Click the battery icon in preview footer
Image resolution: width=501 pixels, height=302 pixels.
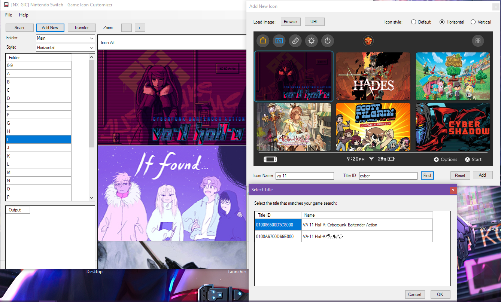pos(391,159)
